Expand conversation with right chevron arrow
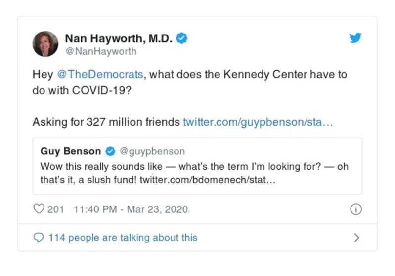 pyautogui.click(x=356, y=238)
